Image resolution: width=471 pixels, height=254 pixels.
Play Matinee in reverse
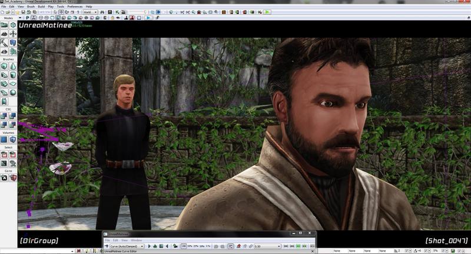pyautogui.click(x=167, y=246)
